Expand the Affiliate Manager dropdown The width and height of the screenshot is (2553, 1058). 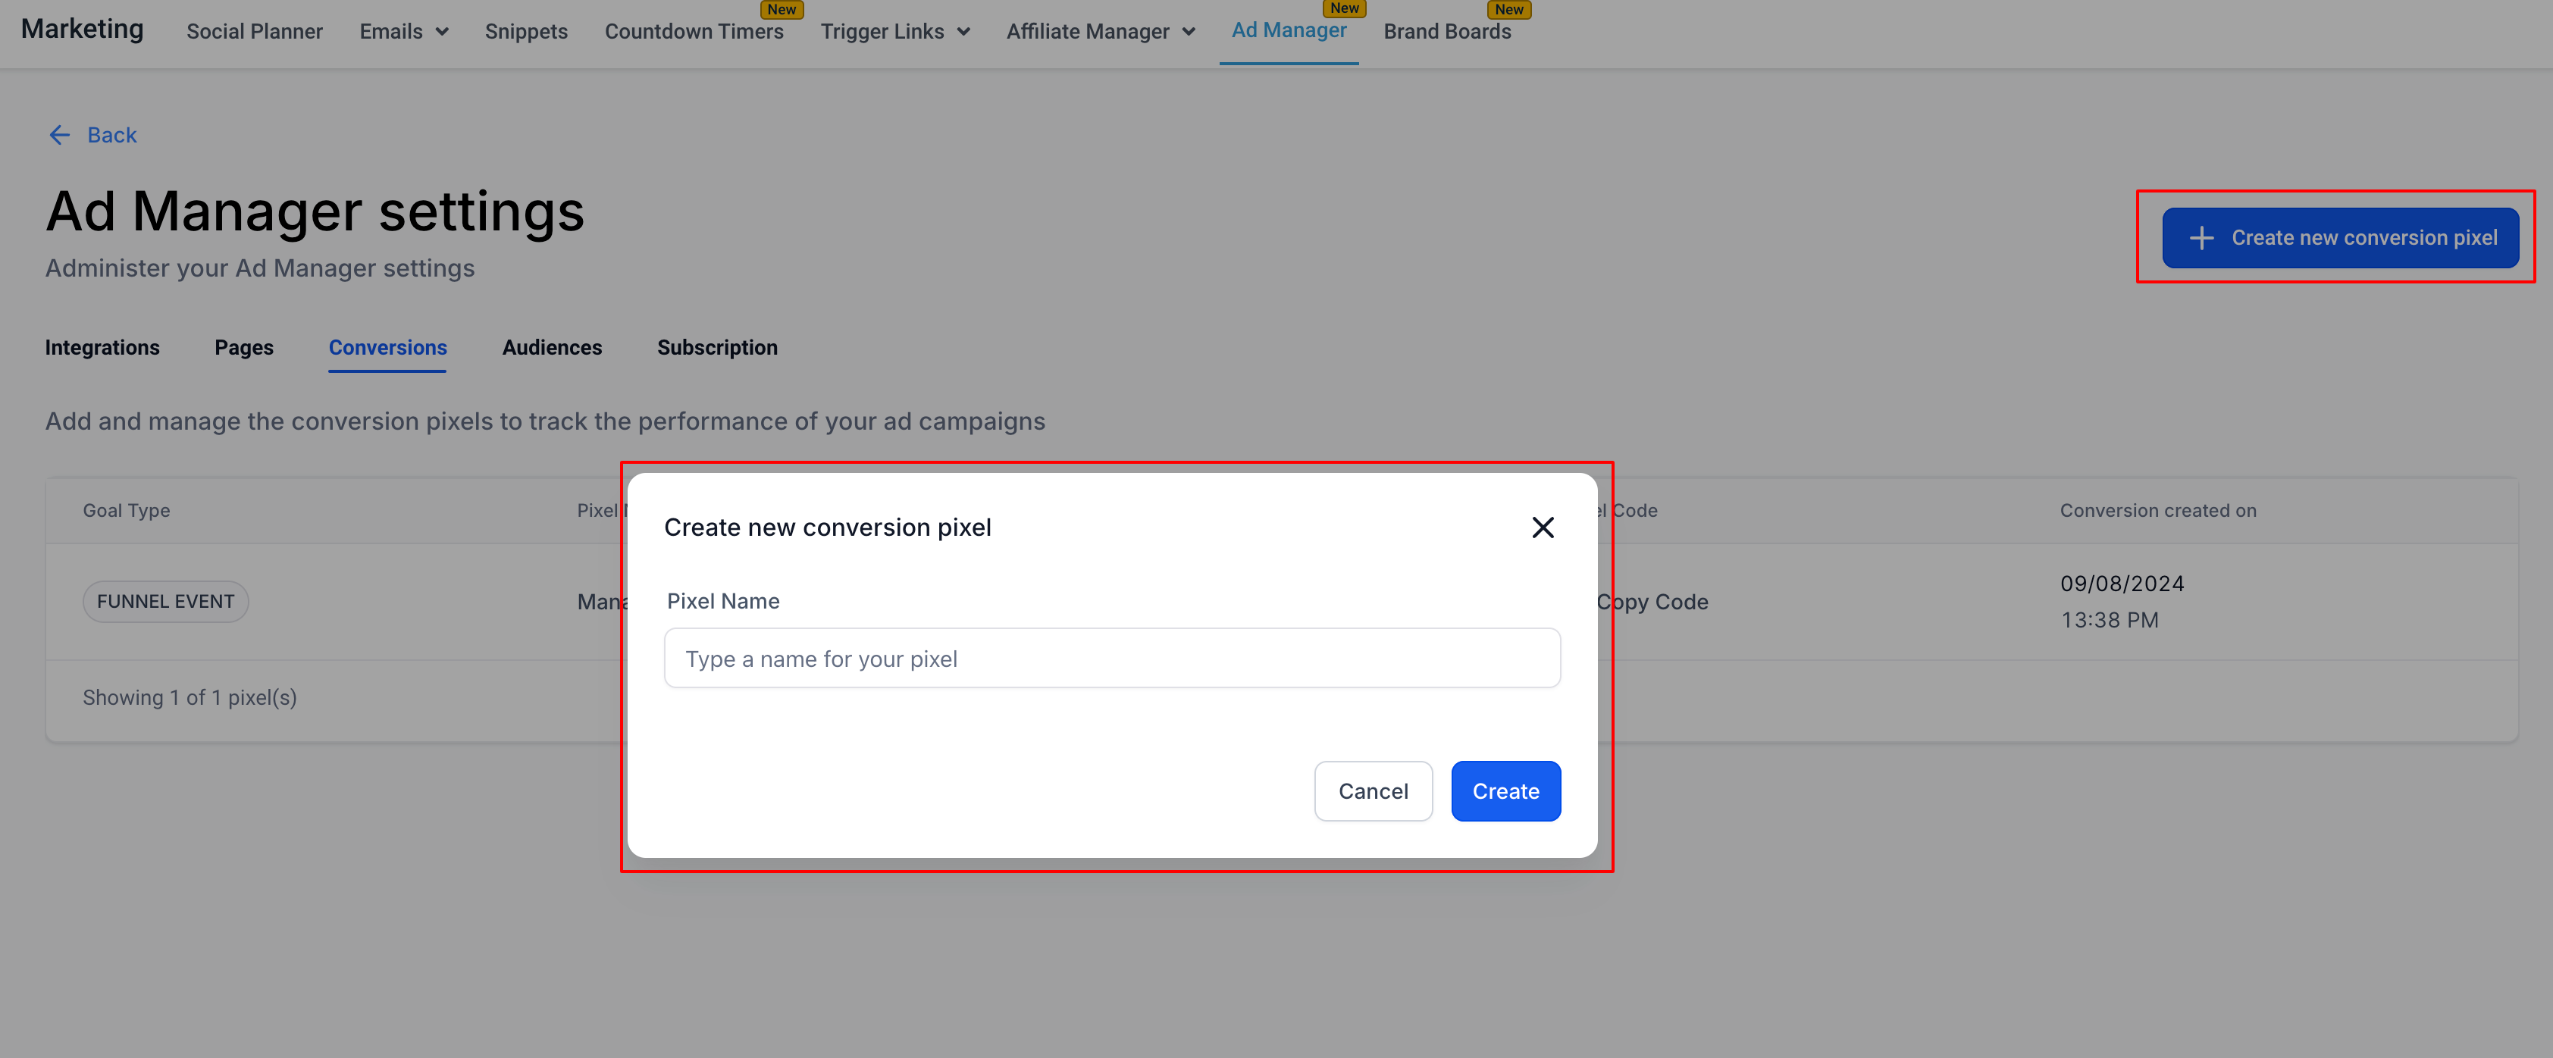tap(1100, 32)
